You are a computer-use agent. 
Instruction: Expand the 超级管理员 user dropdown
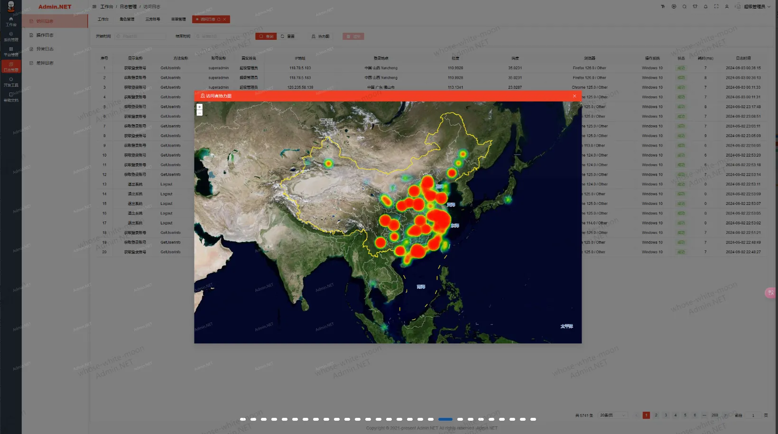[757, 7]
